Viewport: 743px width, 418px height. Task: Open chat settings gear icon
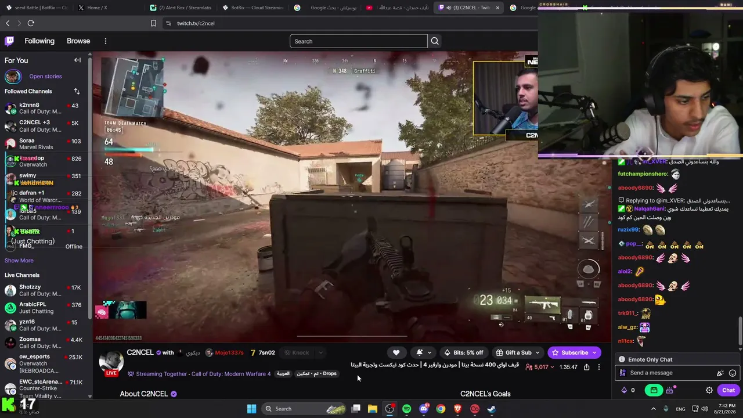[709, 390]
